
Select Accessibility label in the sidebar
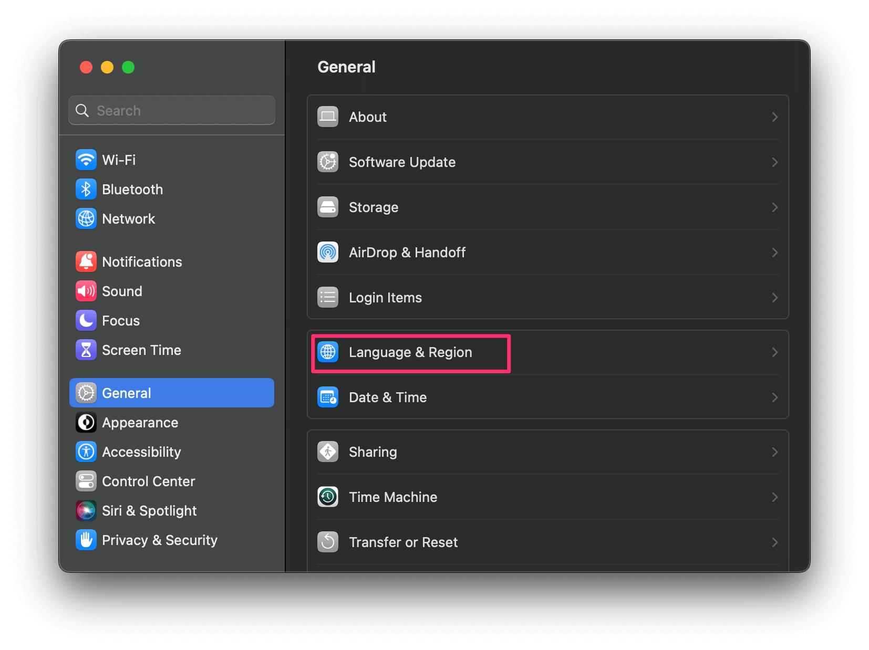click(141, 452)
